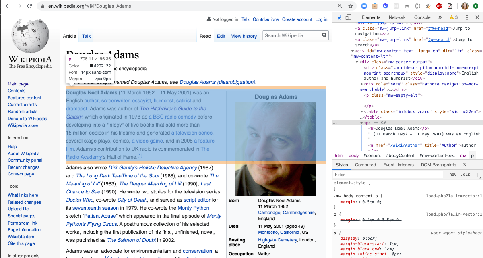The width and height of the screenshot is (483, 258).
Task: Open the Computed styles tab
Action: [365, 165]
